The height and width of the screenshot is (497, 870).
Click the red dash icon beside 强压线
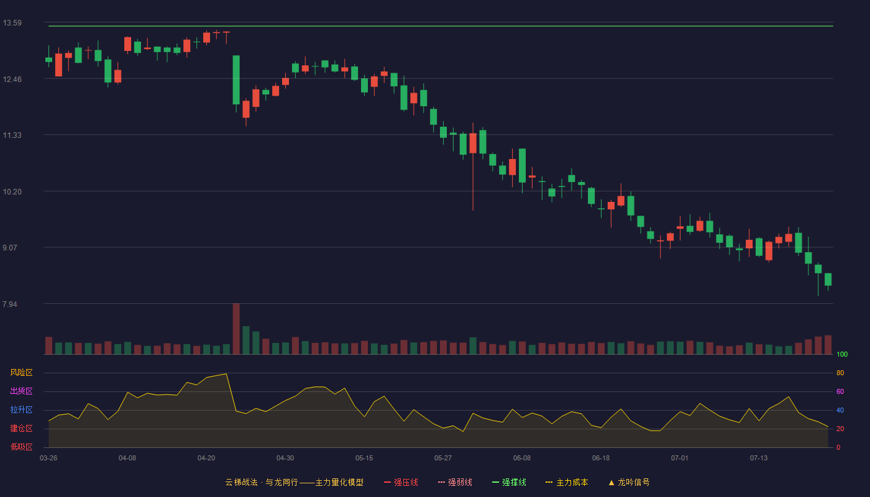[x=387, y=482]
